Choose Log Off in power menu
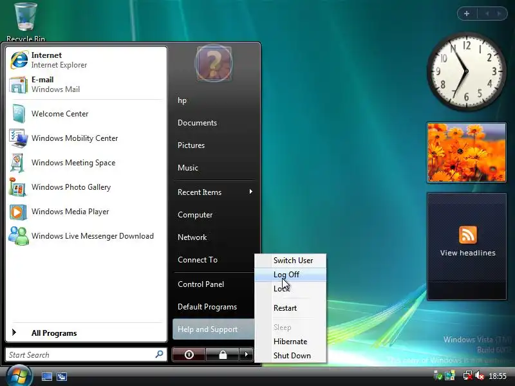The height and width of the screenshot is (386, 515). coord(291,275)
